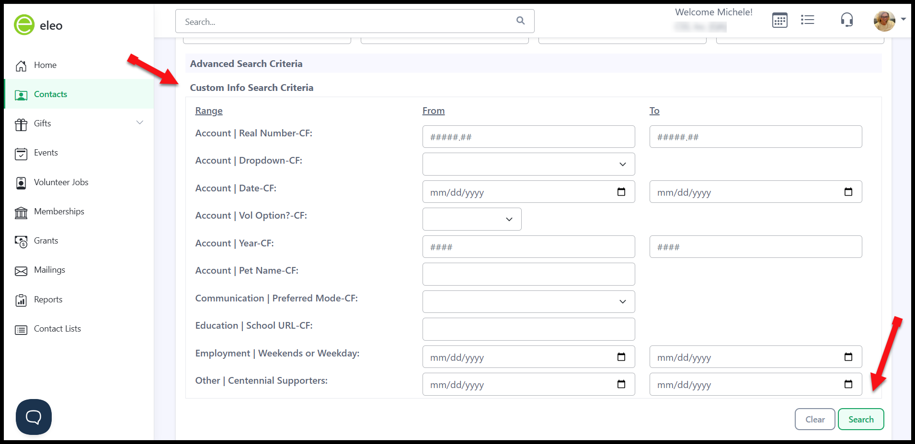The image size is (915, 444).
Task: Click the Memberships building icon
Action: coord(21,212)
